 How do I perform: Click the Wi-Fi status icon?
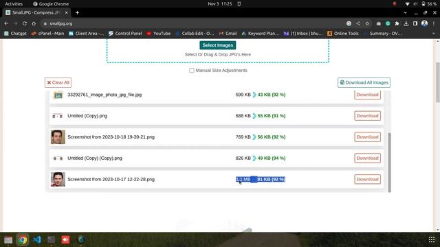coord(408,4)
